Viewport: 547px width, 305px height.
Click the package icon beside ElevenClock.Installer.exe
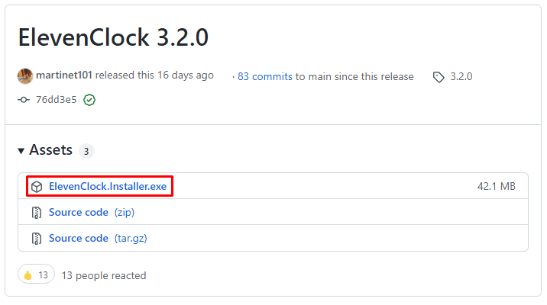click(37, 187)
